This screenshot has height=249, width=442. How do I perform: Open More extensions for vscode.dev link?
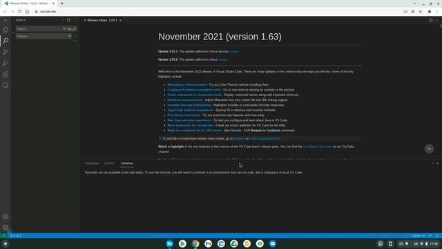(x=191, y=125)
